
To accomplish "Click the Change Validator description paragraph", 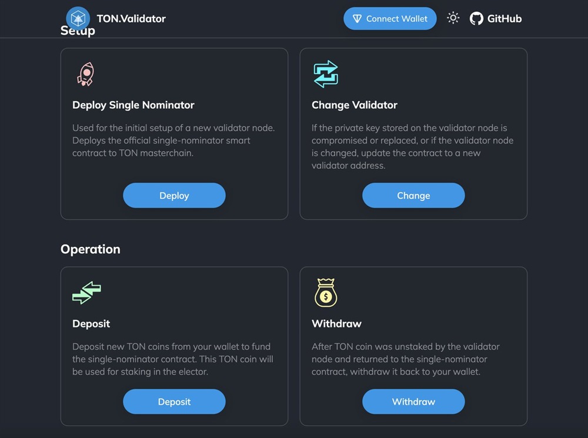I will [413, 146].
